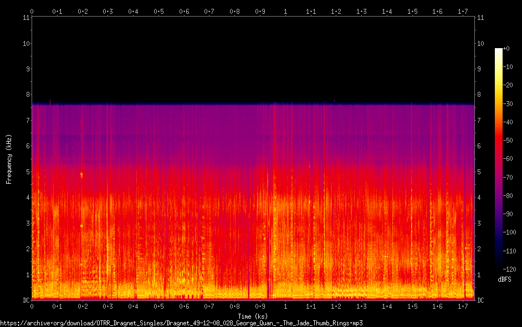Click the 'DC' label on the left frequency axis
Screen dimensions: 522x327
pyautogui.click(x=25, y=300)
